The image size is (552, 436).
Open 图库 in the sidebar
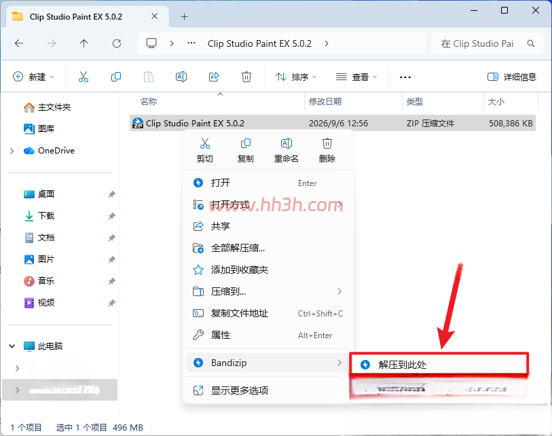[39, 129]
